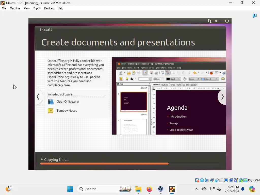Click the Install window title
The width and height of the screenshot is (260, 195).
[46, 30]
